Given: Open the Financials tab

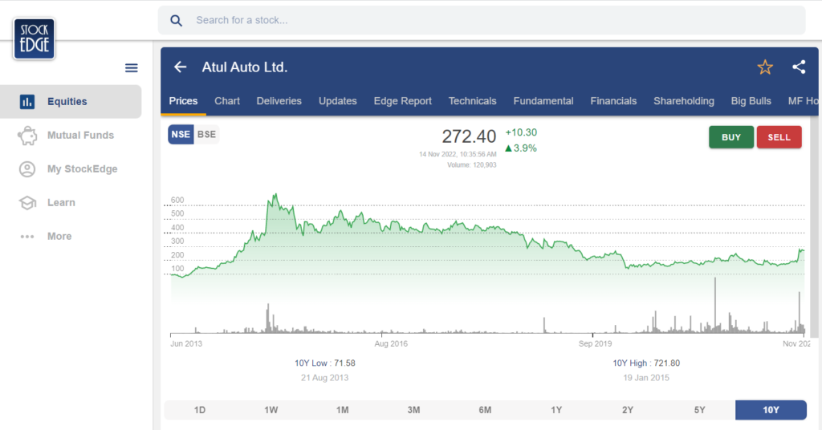Looking at the screenshot, I should [x=613, y=101].
